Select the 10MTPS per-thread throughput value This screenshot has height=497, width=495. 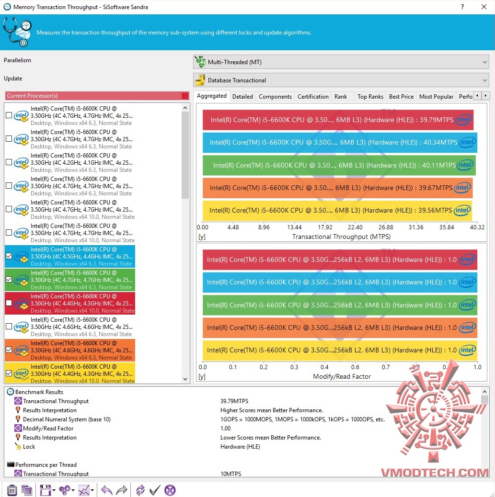[x=230, y=474]
